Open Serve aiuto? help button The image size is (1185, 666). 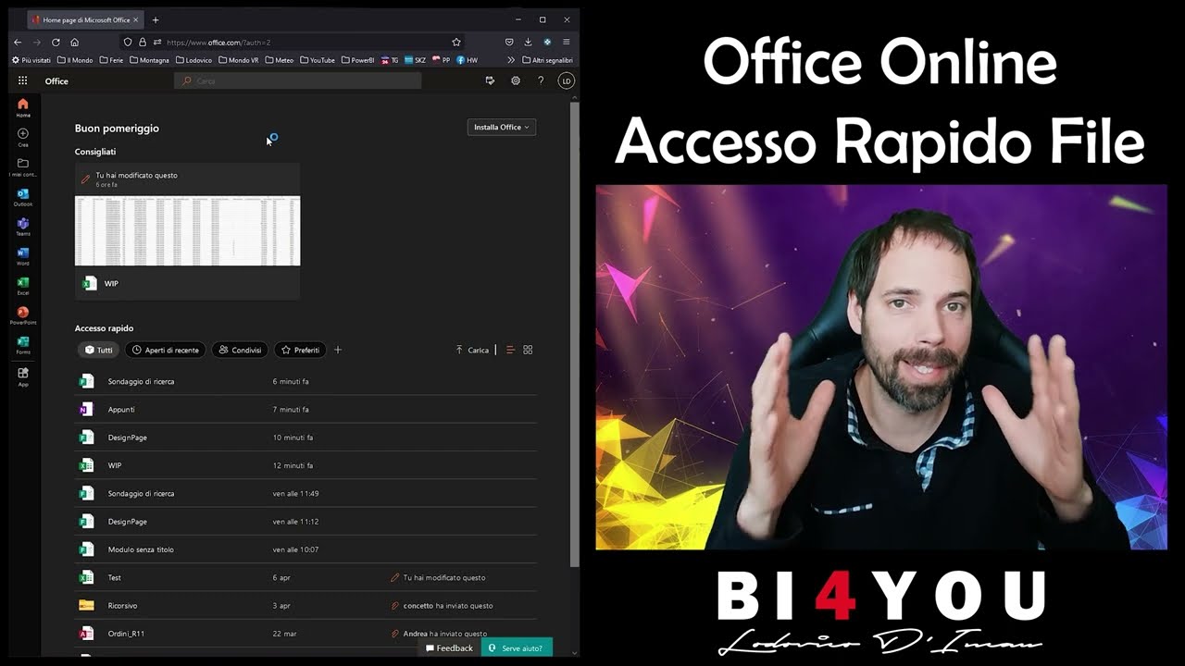517,648
